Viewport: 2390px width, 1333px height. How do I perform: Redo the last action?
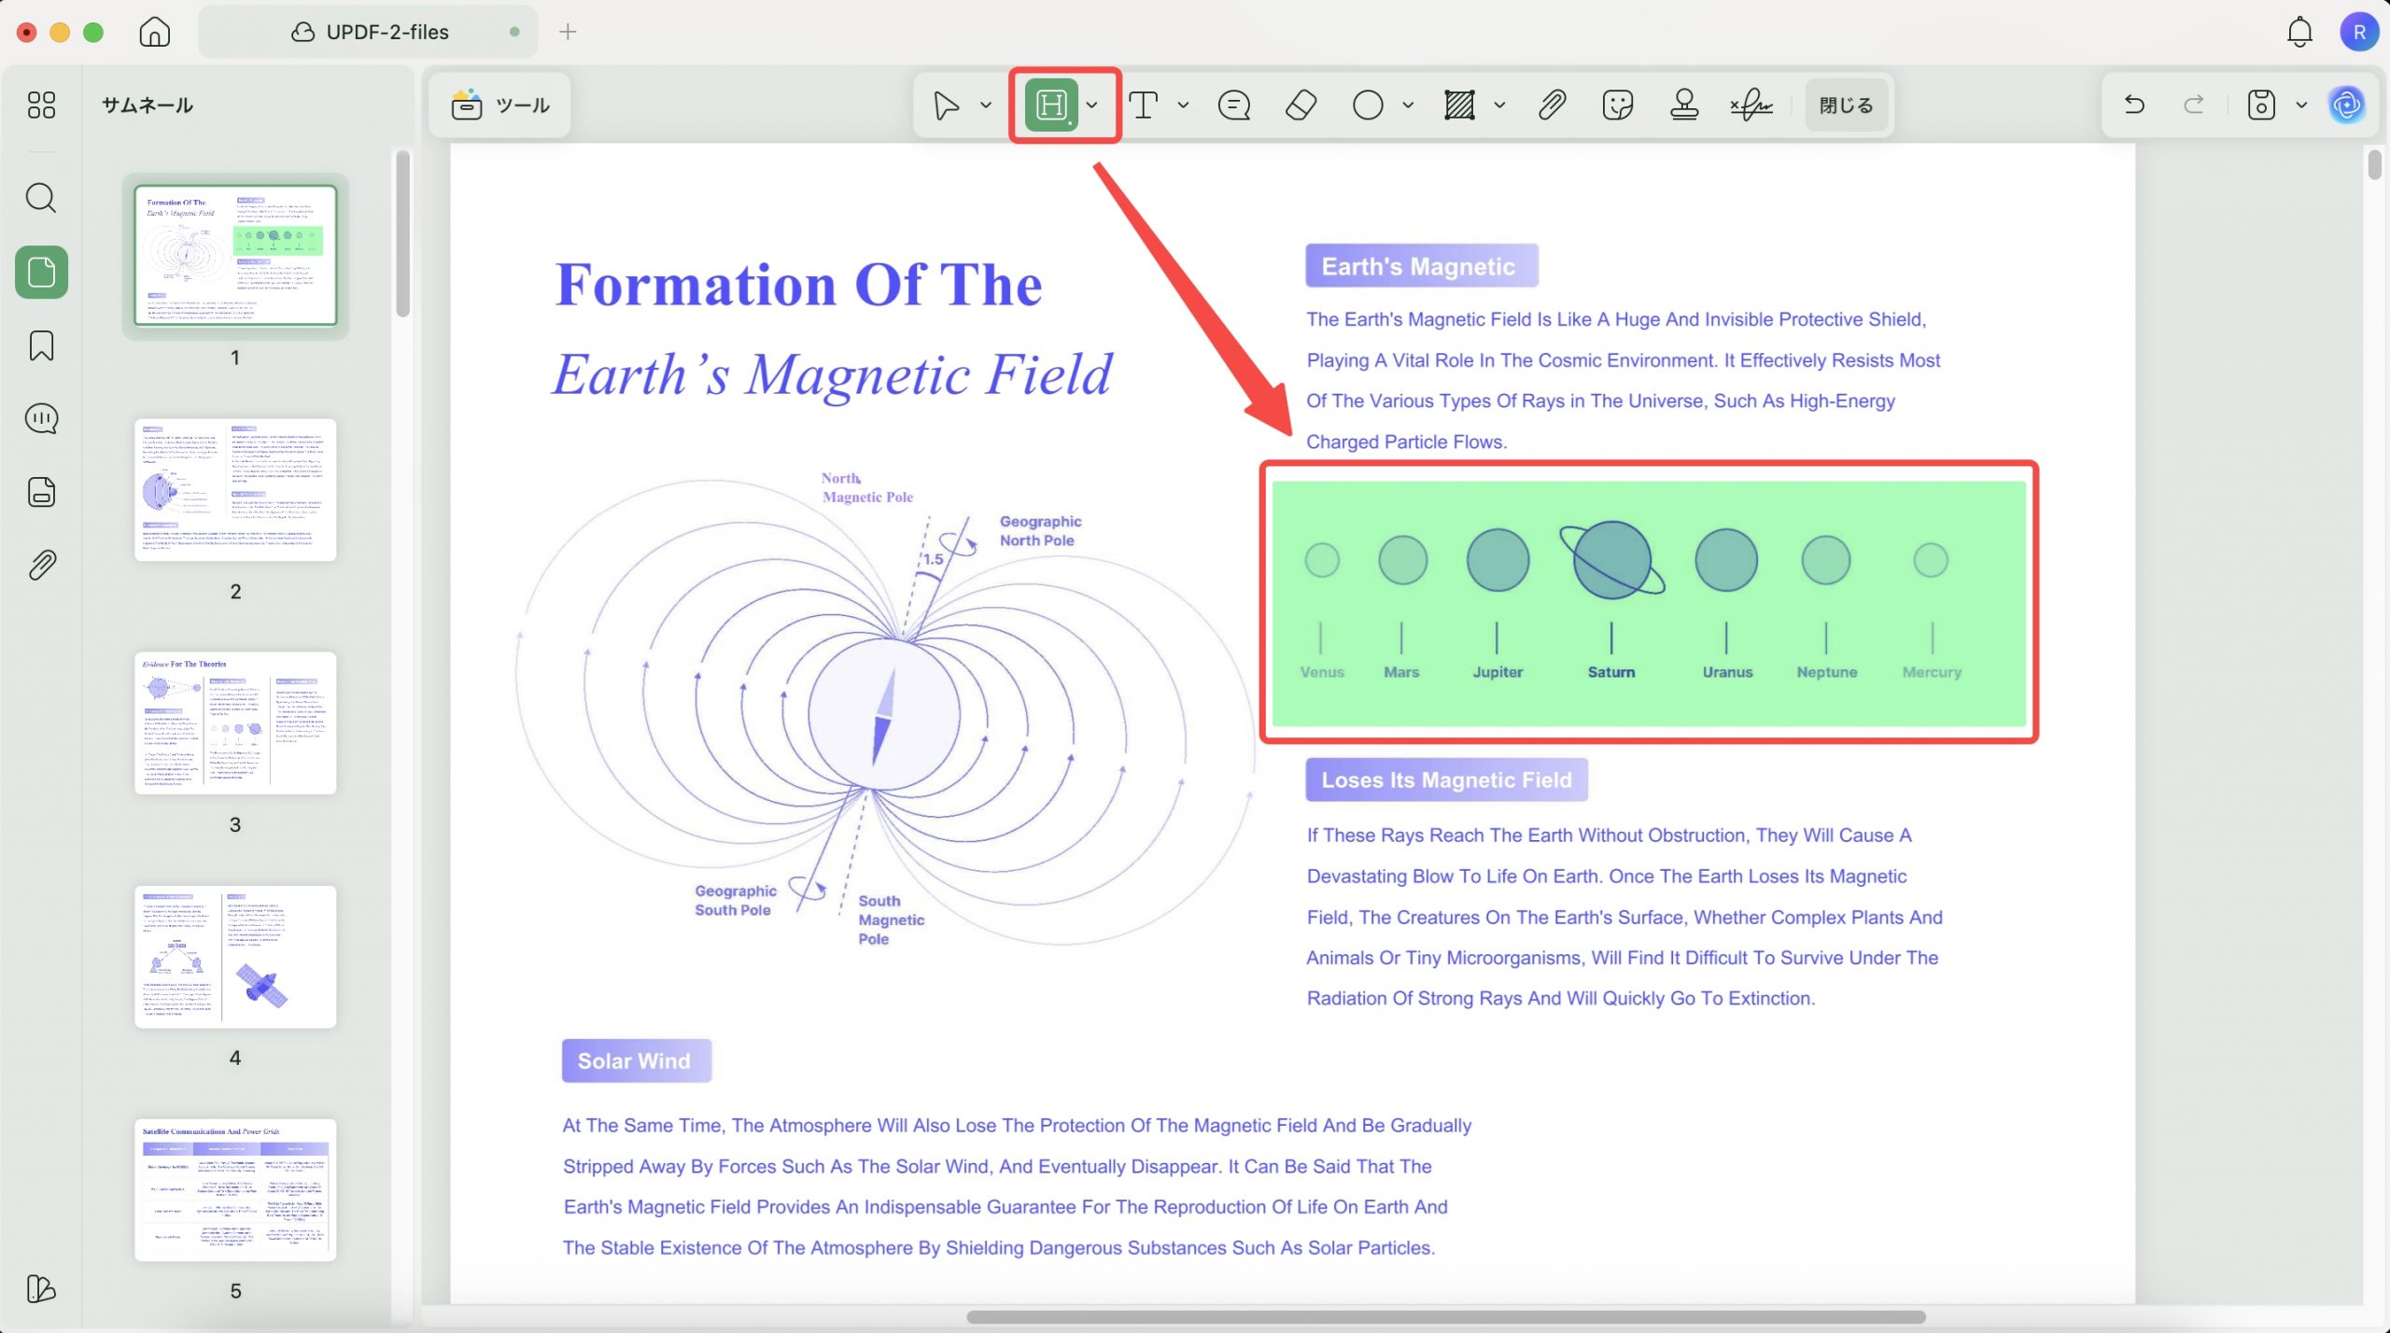pyautogui.click(x=2194, y=105)
